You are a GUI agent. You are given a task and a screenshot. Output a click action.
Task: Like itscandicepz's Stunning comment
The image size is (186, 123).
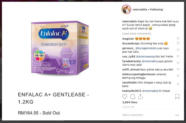[178, 43]
